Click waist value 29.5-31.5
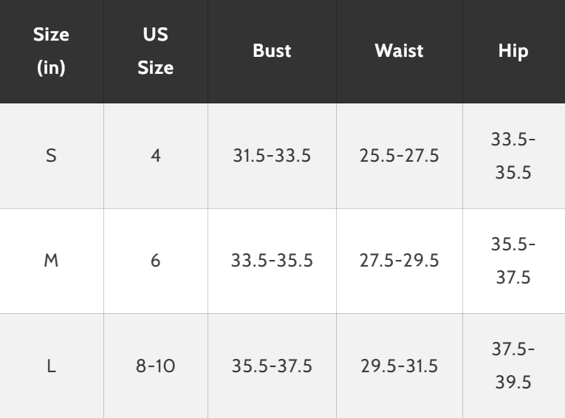This screenshot has width=565, height=418. click(400, 366)
